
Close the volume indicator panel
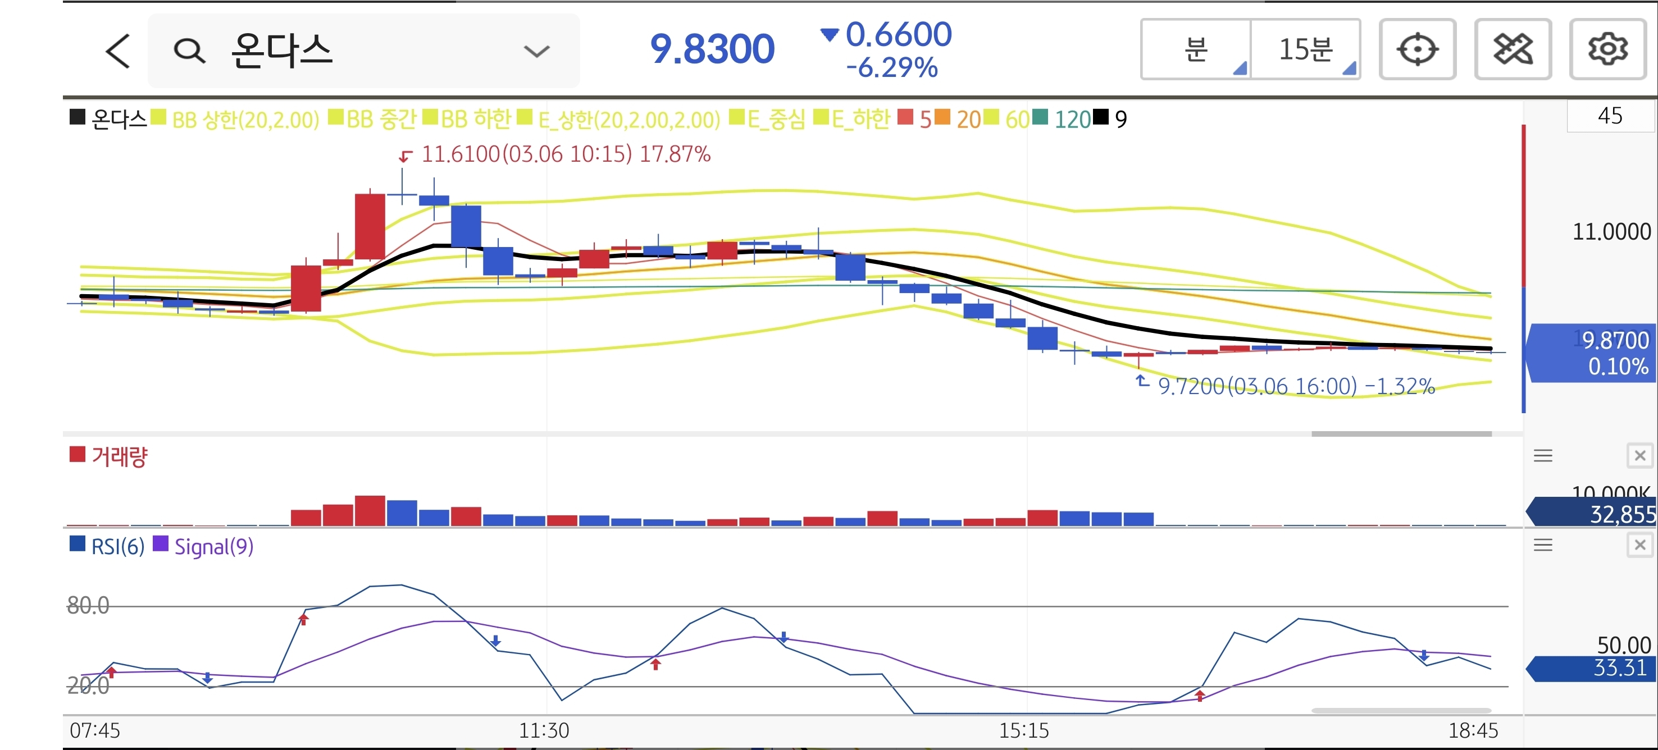click(1639, 456)
